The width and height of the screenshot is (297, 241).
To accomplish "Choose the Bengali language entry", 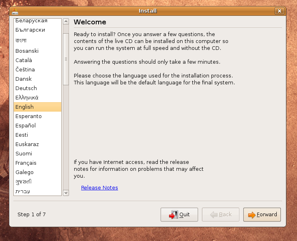I will click(37, 40).
